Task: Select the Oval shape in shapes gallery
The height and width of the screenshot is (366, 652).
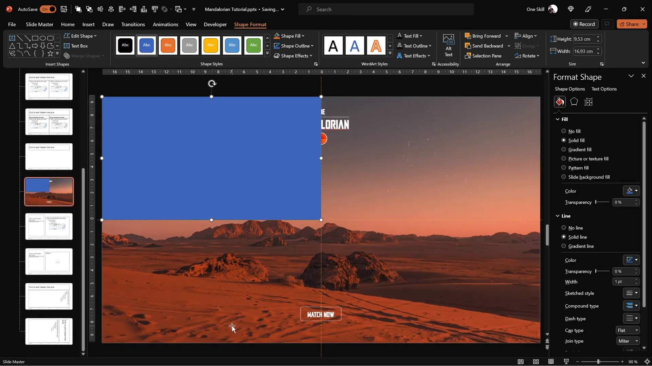Action: (x=42, y=38)
